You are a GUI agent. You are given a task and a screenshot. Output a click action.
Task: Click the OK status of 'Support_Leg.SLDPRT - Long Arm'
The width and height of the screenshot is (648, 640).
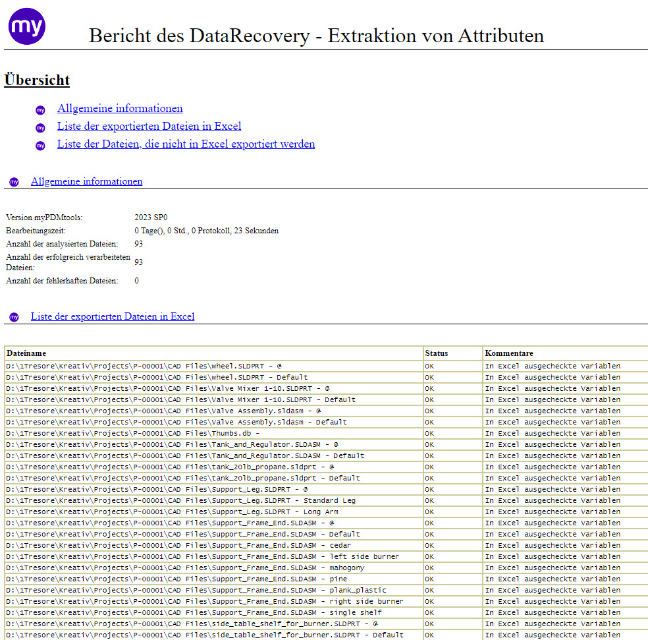(x=429, y=511)
